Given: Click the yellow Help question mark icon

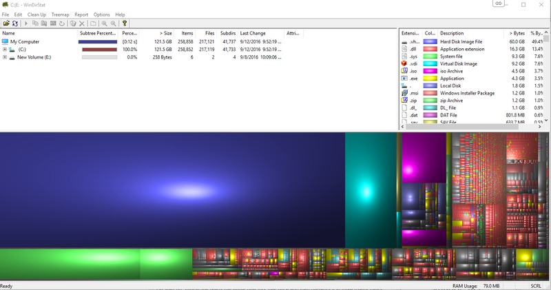Looking at the screenshot, I should click(125, 23).
